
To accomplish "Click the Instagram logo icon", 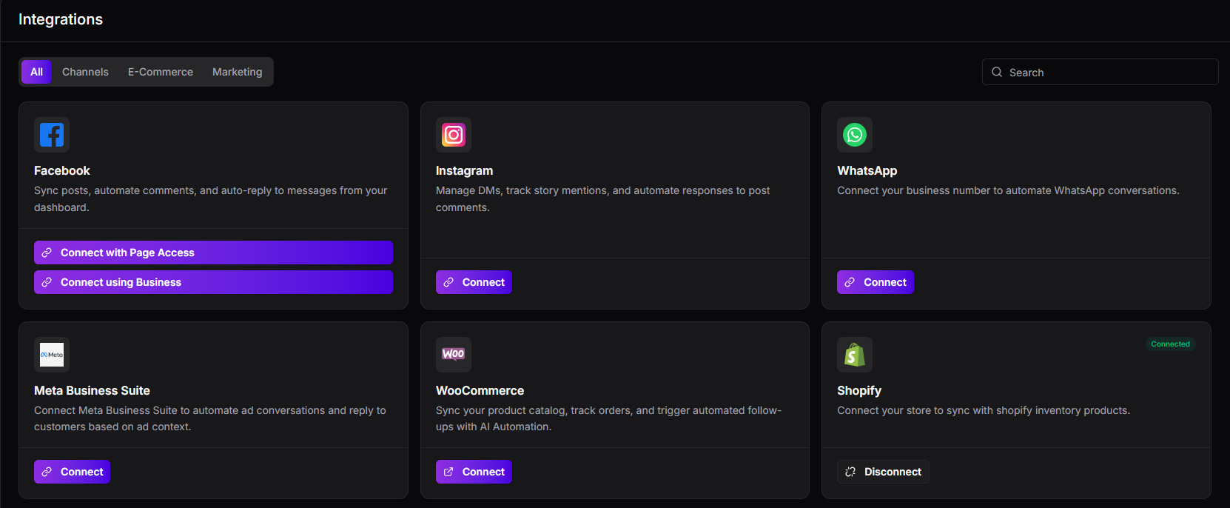I will (x=453, y=135).
